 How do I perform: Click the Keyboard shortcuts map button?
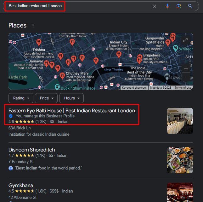point(134,88)
